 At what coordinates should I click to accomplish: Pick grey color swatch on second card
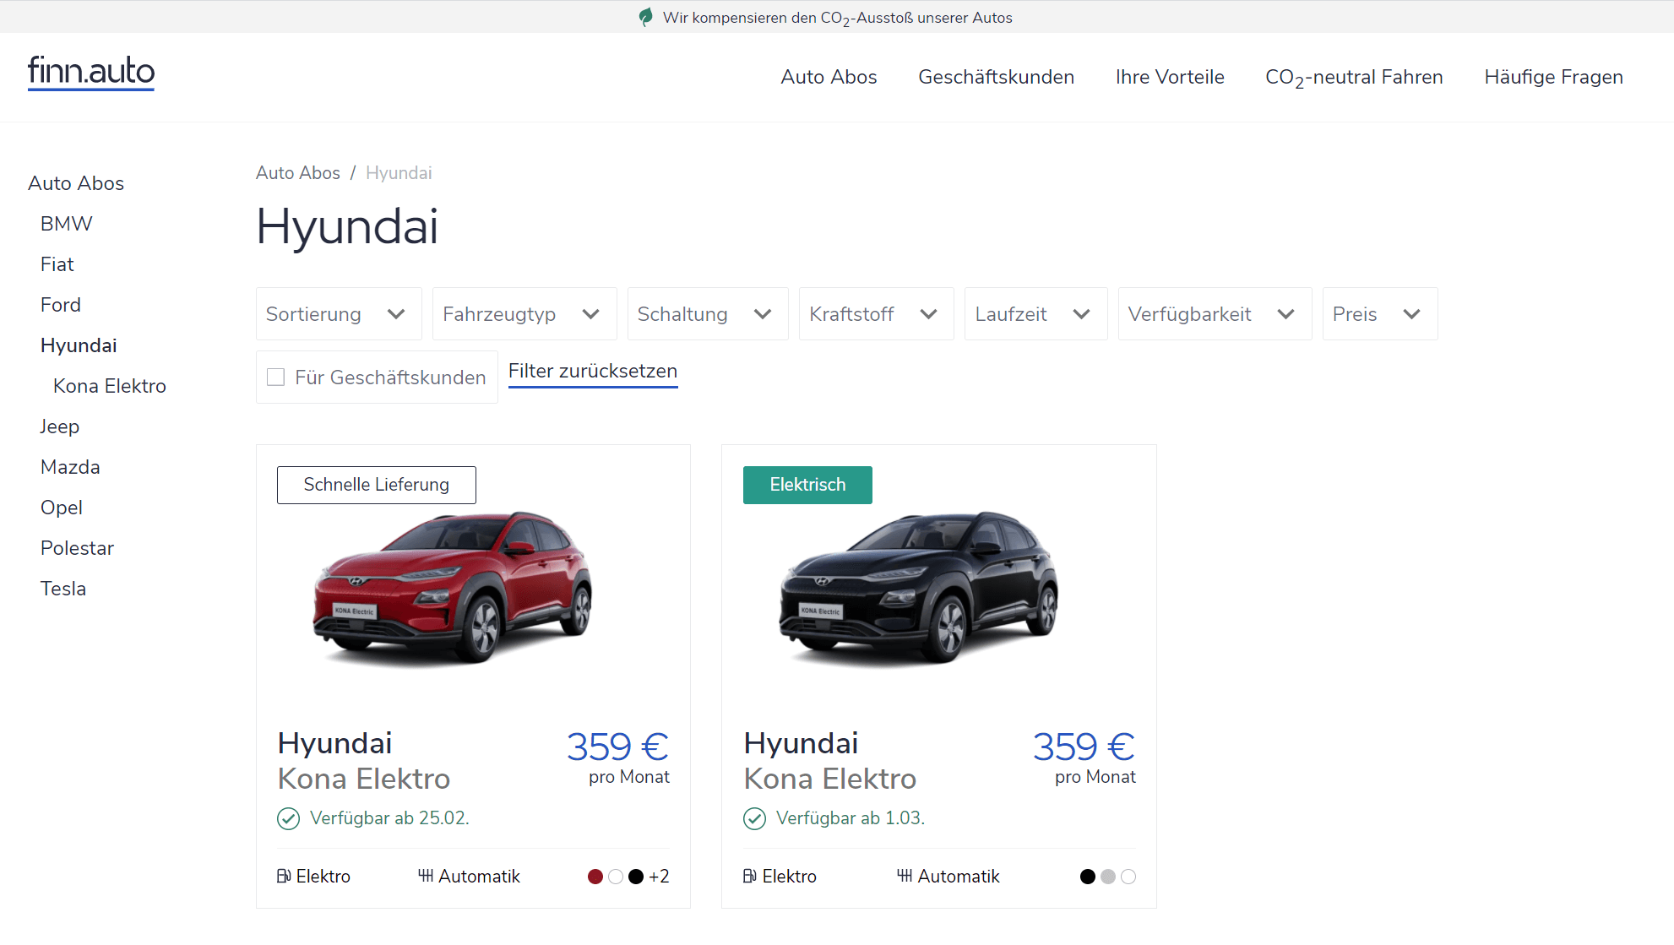tap(1108, 877)
